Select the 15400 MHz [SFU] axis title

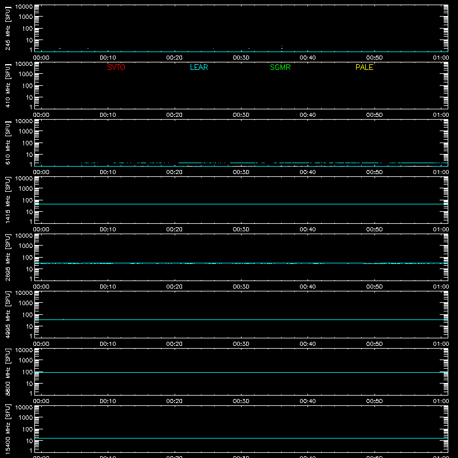point(7,429)
